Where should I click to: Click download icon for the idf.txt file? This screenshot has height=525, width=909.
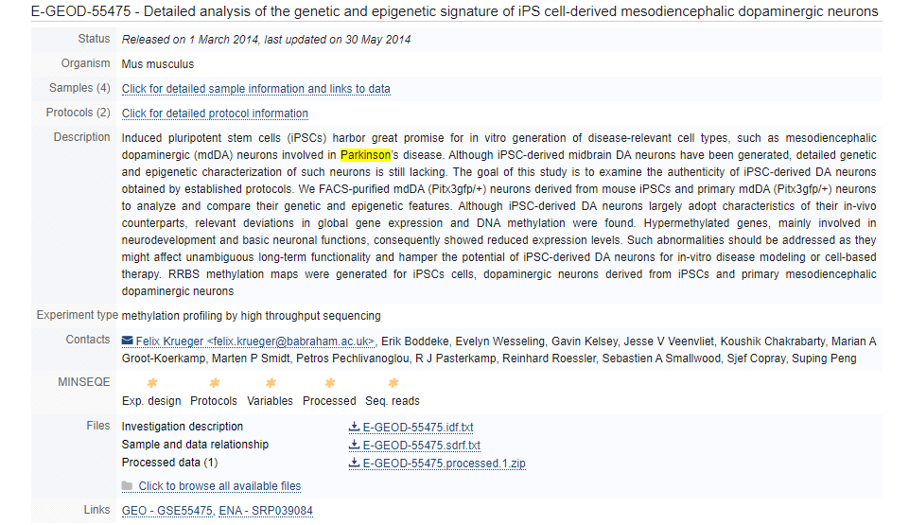coord(354,427)
